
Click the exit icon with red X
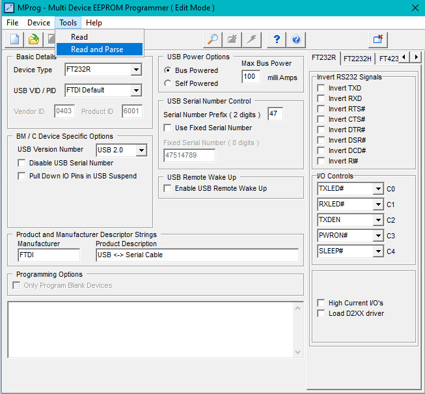point(378,40)
